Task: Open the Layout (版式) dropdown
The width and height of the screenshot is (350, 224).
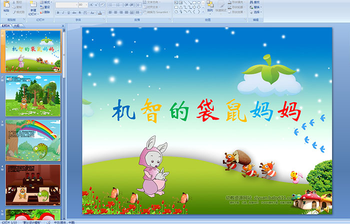Action: click(x=46, y=2)
